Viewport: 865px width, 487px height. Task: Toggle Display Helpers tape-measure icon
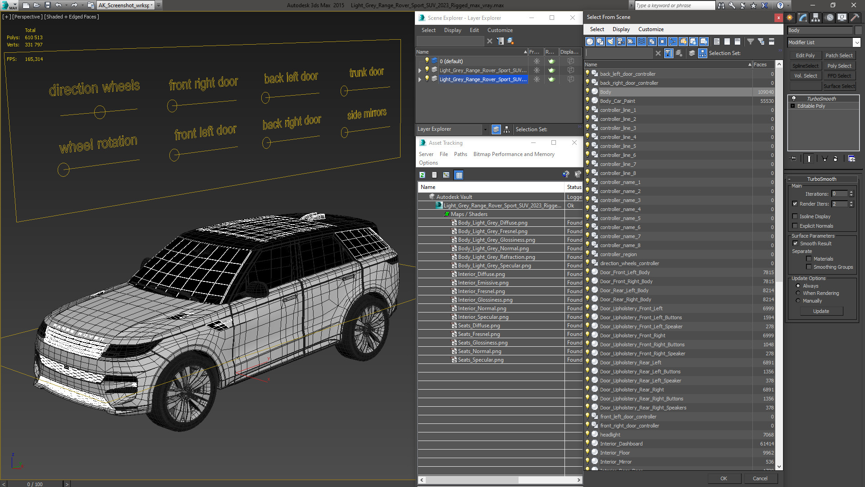click(x=631, y=41)
